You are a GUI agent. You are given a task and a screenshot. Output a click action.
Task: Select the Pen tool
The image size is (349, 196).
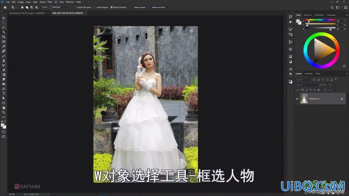(x=4, y=89)
